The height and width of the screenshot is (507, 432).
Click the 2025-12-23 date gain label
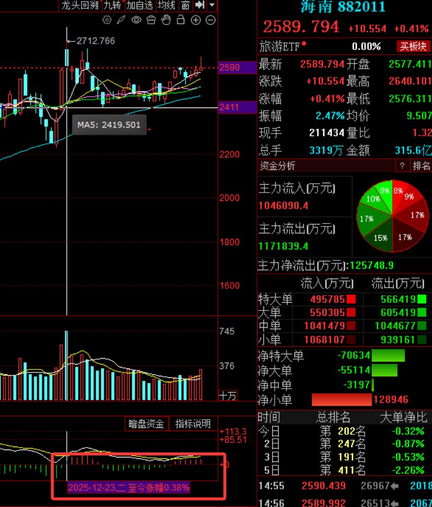point(128,488)
